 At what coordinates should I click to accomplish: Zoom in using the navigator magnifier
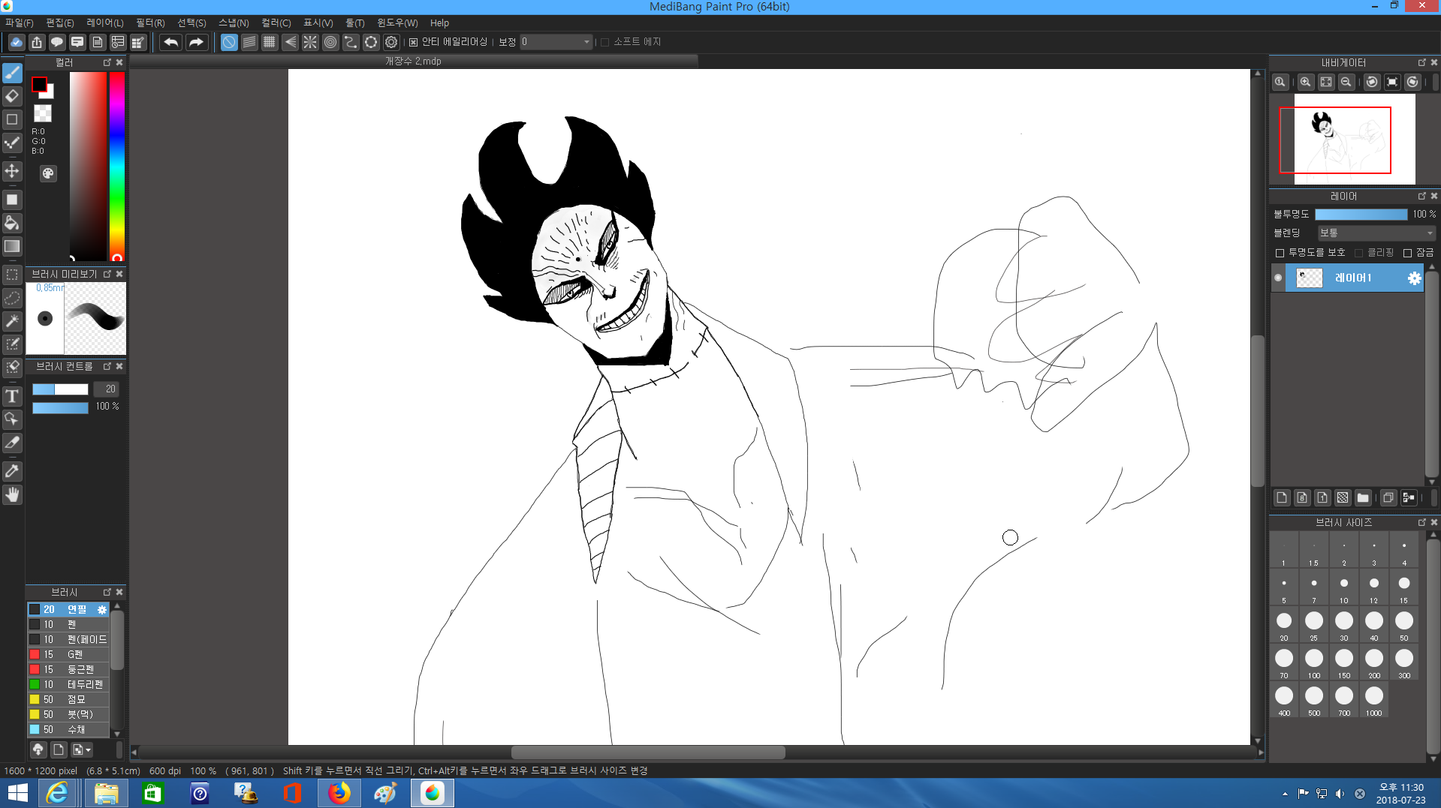click(x=1306, y=82)
